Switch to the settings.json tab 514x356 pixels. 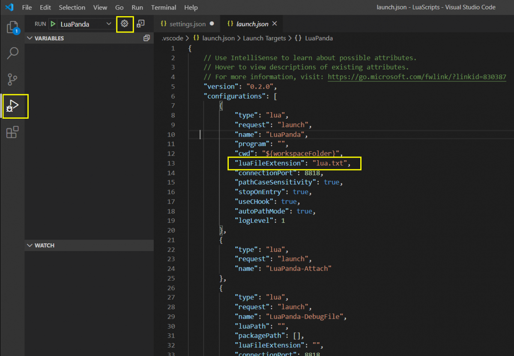(187, 24)
